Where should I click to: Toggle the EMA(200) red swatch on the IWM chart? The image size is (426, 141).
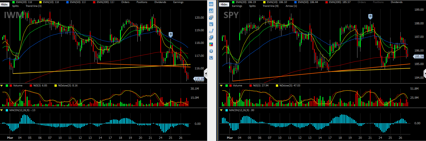(94, 2)
